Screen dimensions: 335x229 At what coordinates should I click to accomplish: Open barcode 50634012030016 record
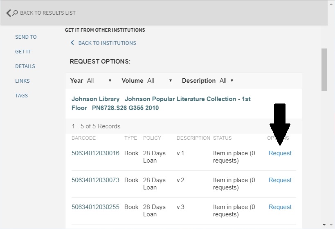95,153
